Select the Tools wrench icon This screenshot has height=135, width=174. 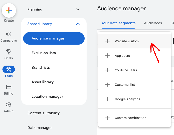click(x=9, y=69)
